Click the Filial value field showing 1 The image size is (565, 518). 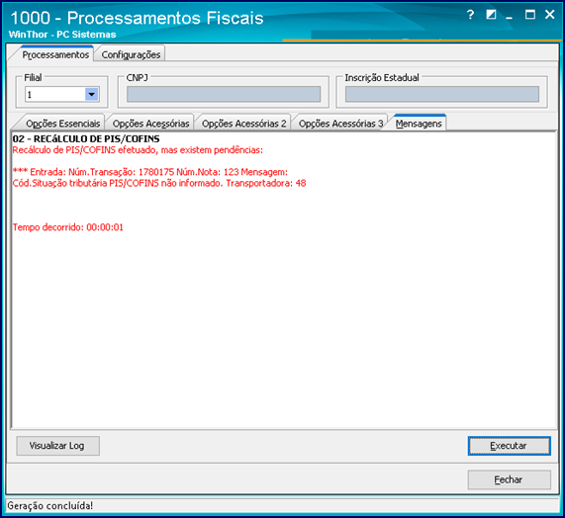(x=55, y=95)
